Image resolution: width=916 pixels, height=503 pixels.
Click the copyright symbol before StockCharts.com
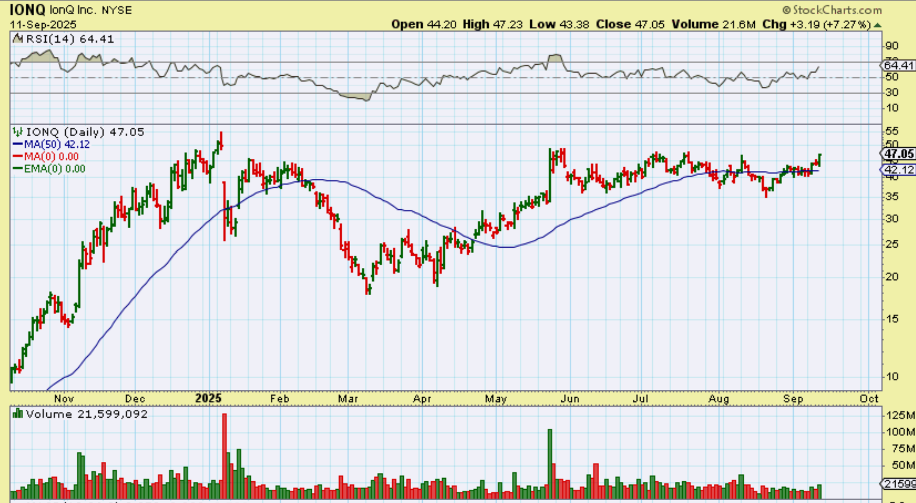(786, 10)
